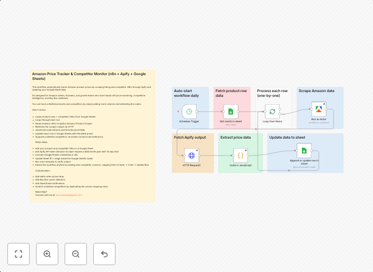The height and width of the screenshot is (272, 373).
Task: Click the 'Customization' line in sticky note
Action: pos(42,170)
